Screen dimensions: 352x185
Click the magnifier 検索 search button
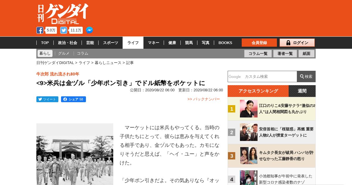pos(306,76)
